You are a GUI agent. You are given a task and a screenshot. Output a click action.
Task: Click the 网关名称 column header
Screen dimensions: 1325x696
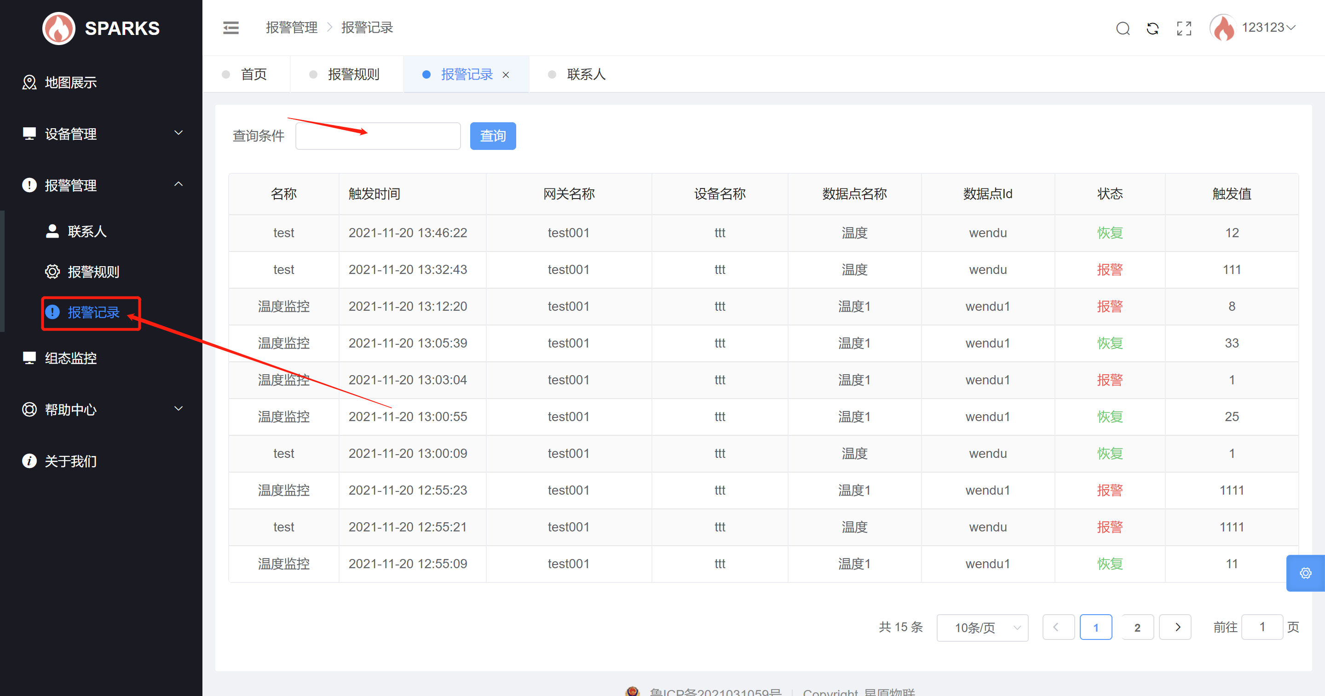(x=569, y=194)
